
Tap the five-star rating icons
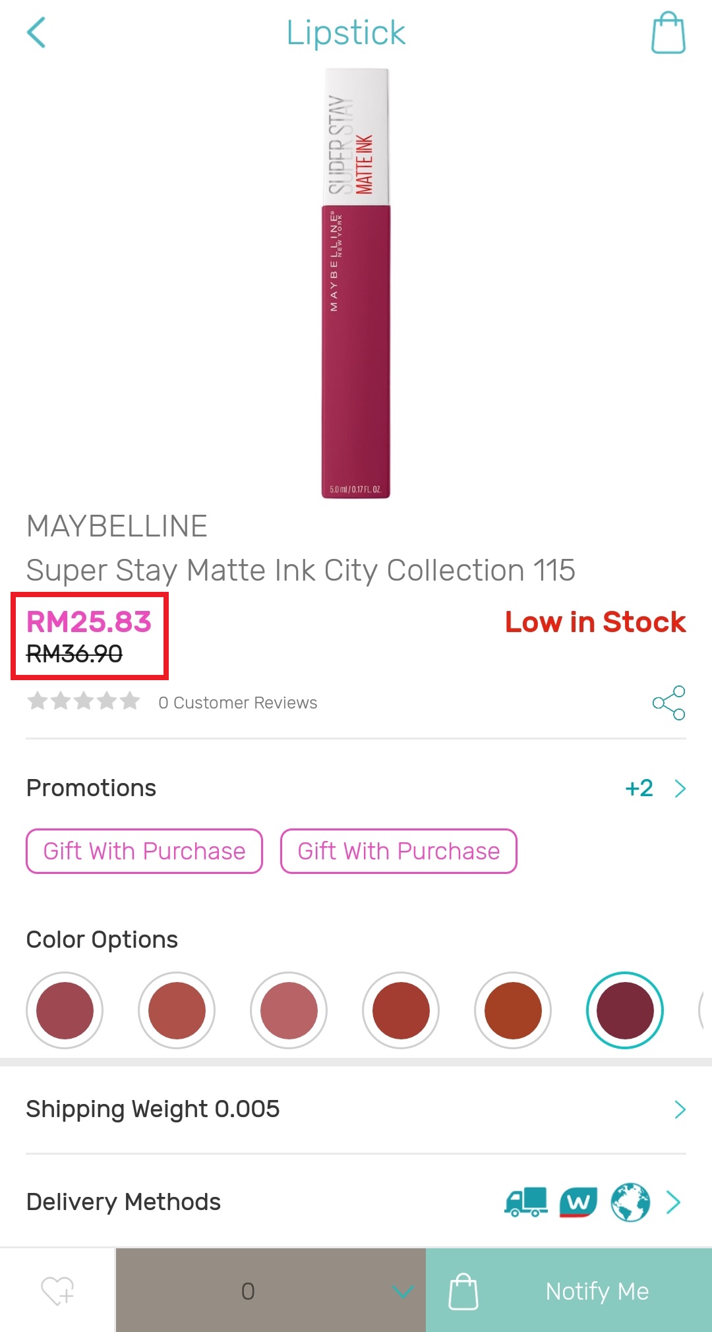click(x=84, y=701)
